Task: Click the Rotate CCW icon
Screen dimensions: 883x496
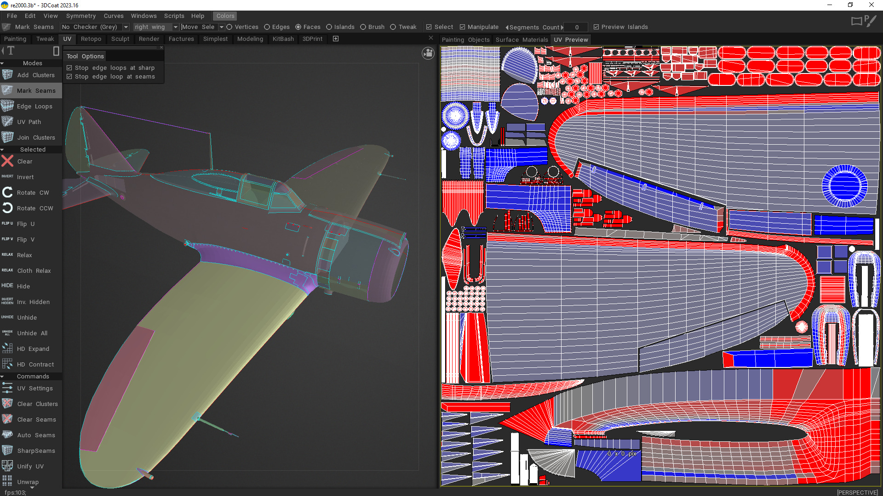Action: point(7,208)
